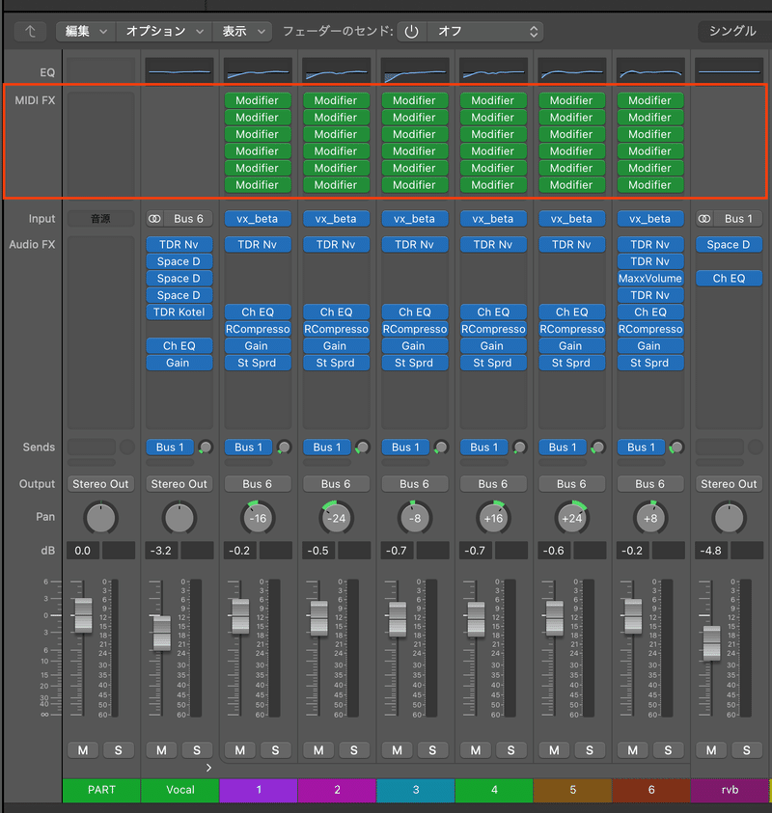Open the MaxxVolume plugin slot on channel 6
Viewport: 772px width, 813px height.
click(x=650, y=278)
